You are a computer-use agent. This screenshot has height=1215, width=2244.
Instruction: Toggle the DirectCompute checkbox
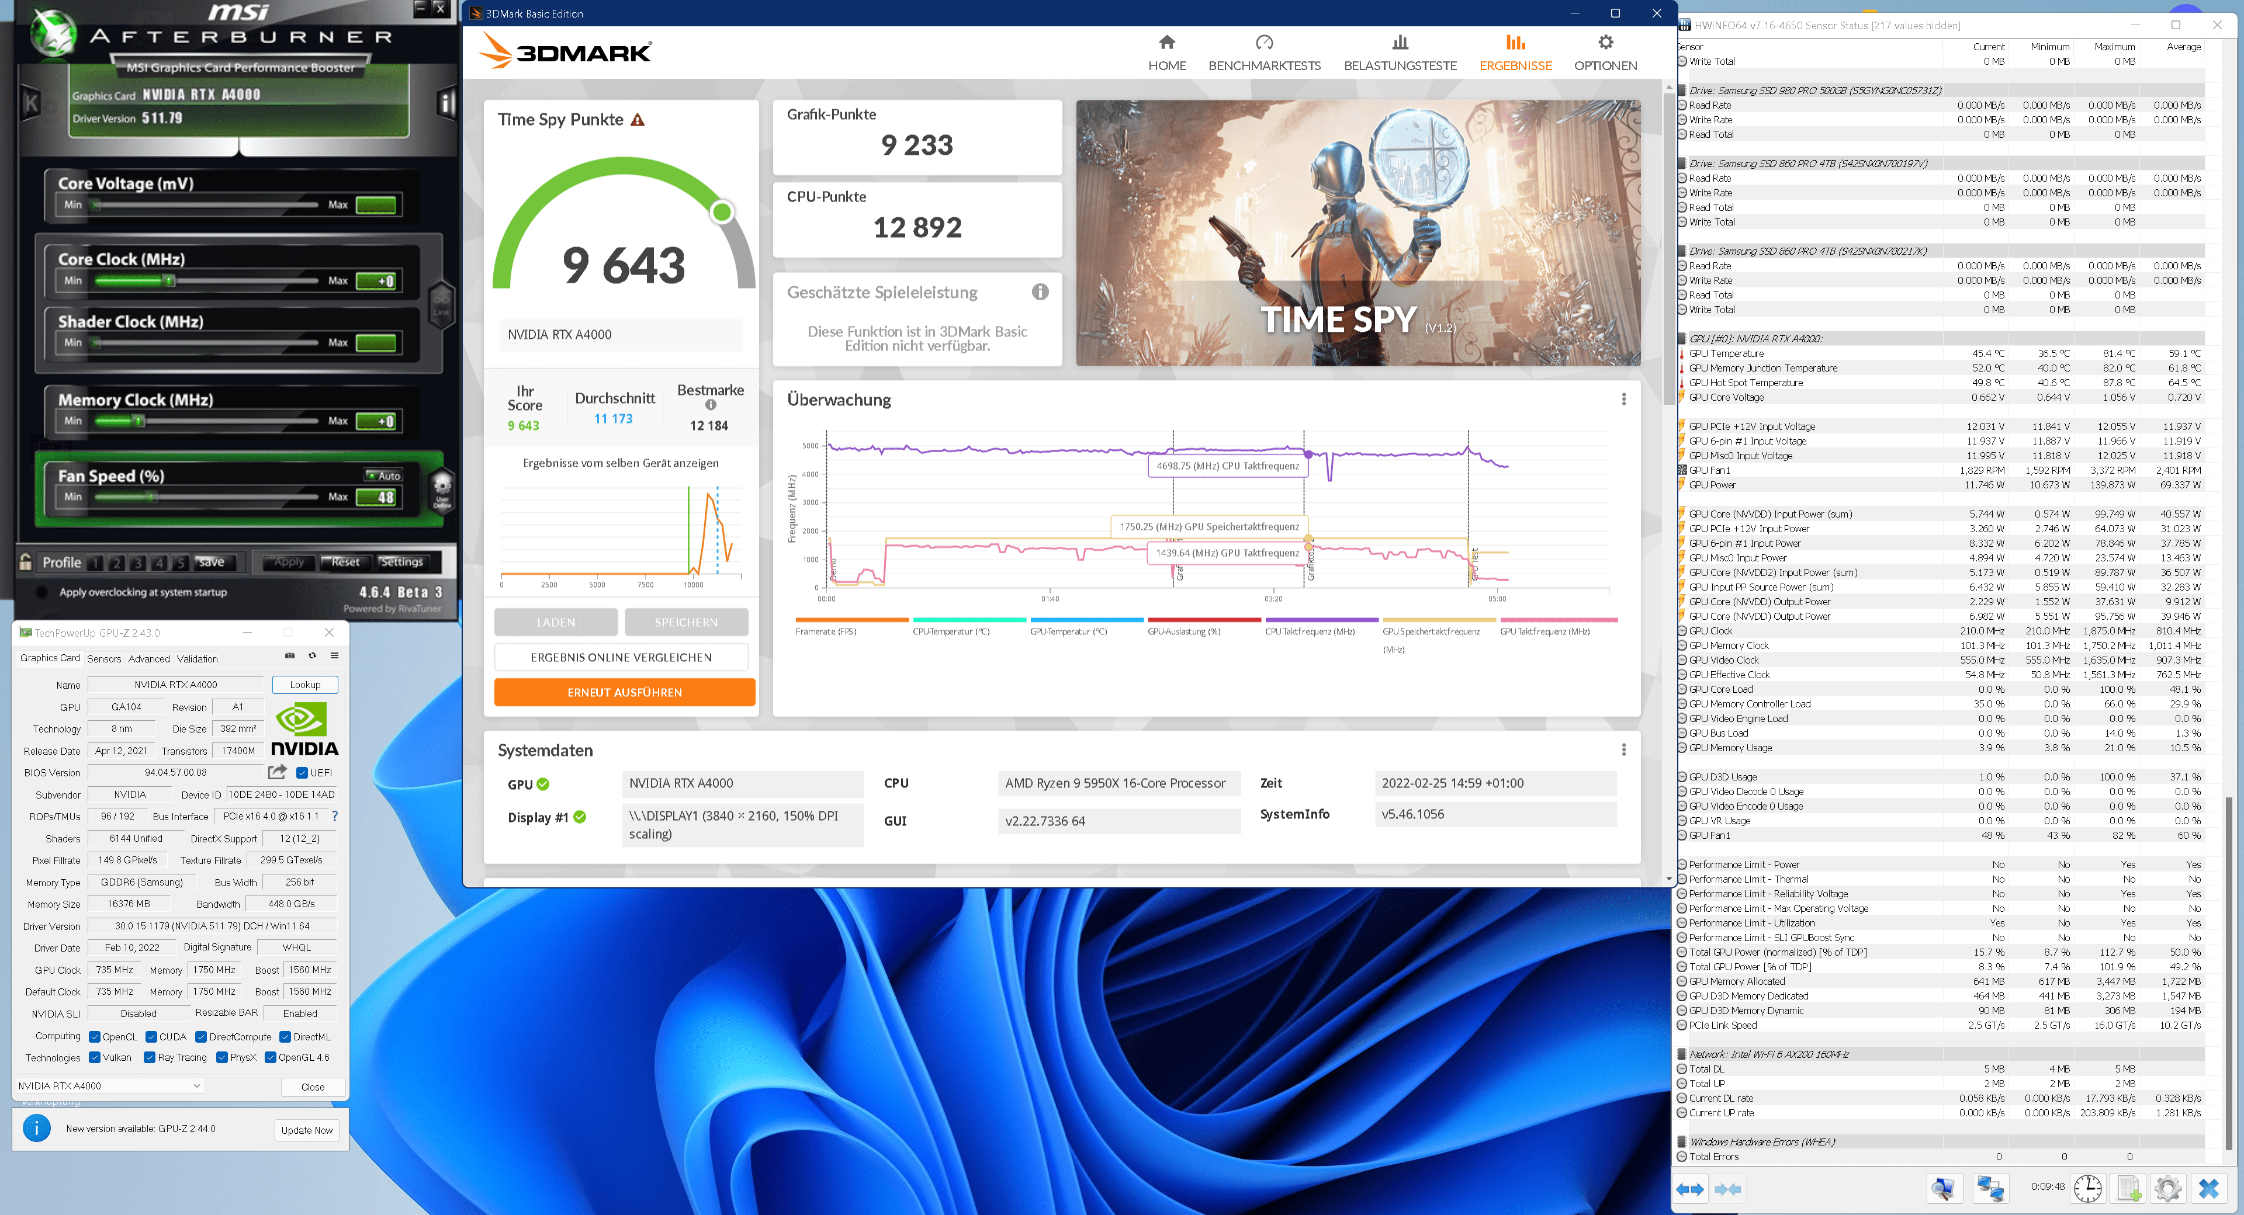coord(201,1036)
